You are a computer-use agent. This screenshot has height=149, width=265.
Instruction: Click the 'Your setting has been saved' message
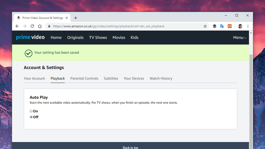[57, 53]
